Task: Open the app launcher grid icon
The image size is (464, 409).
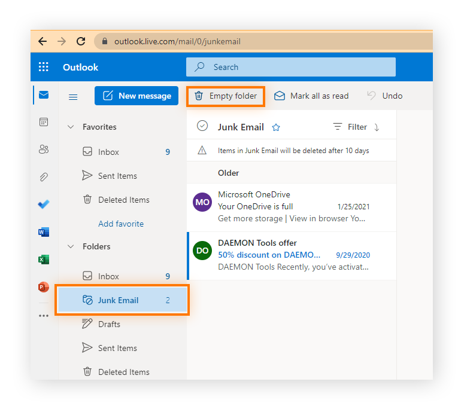Action: [x=44, y=67]
